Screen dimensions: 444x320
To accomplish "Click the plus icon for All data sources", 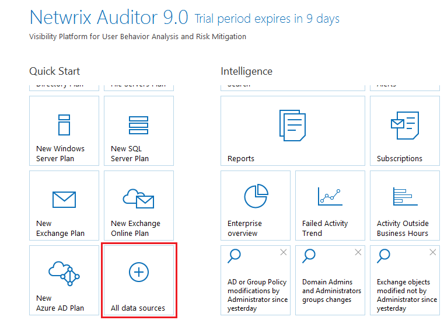I will 139,272.
